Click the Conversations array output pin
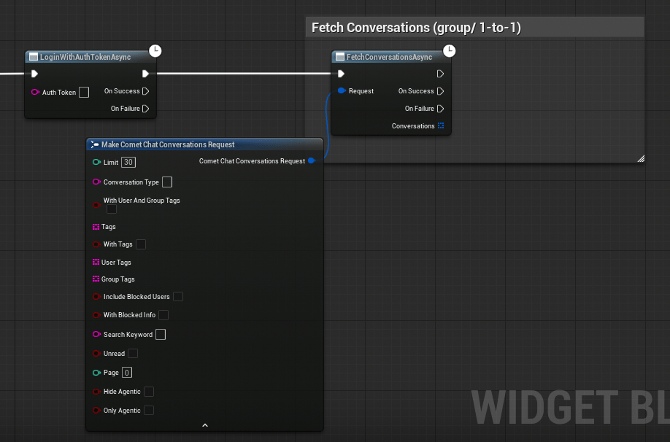Viewport: 670px width, 442px height. [441, 125]
